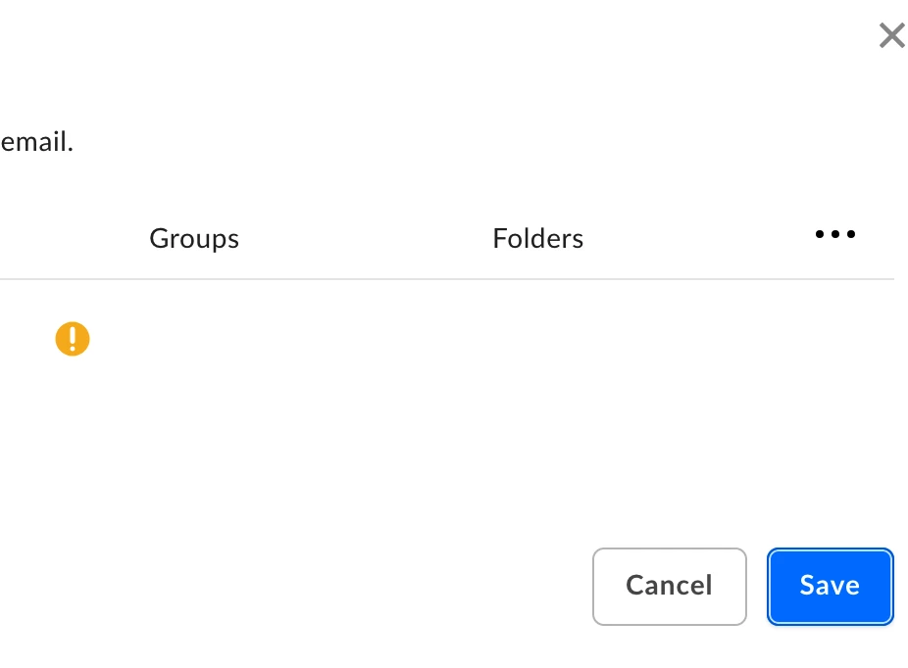Open the Groups column header
The height and width of the screenshot is (668, 908).
(194, 239)
